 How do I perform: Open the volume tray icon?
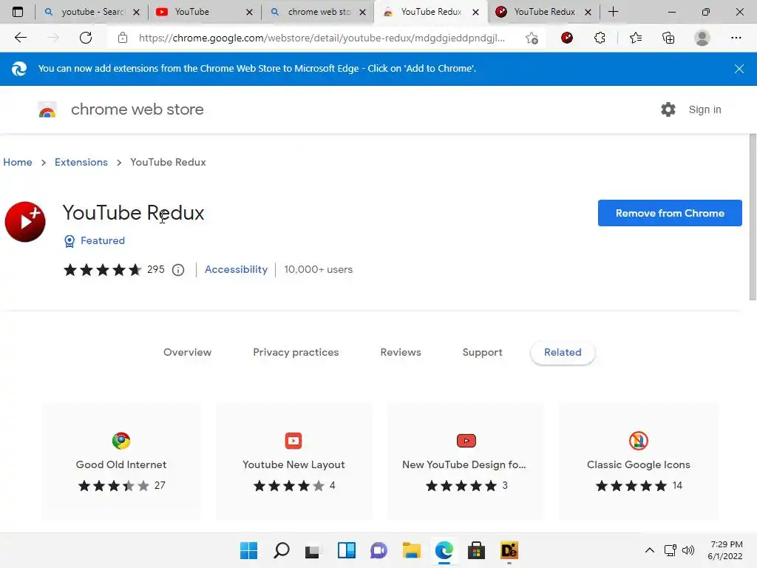pyautogui.click(x=688, y=550)
